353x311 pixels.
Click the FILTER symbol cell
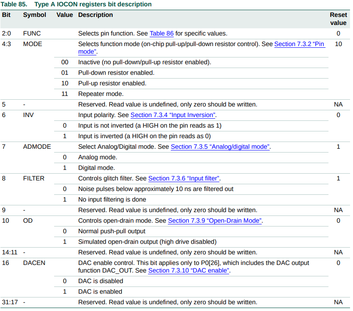pyautogui.click(x=34, y=179)
